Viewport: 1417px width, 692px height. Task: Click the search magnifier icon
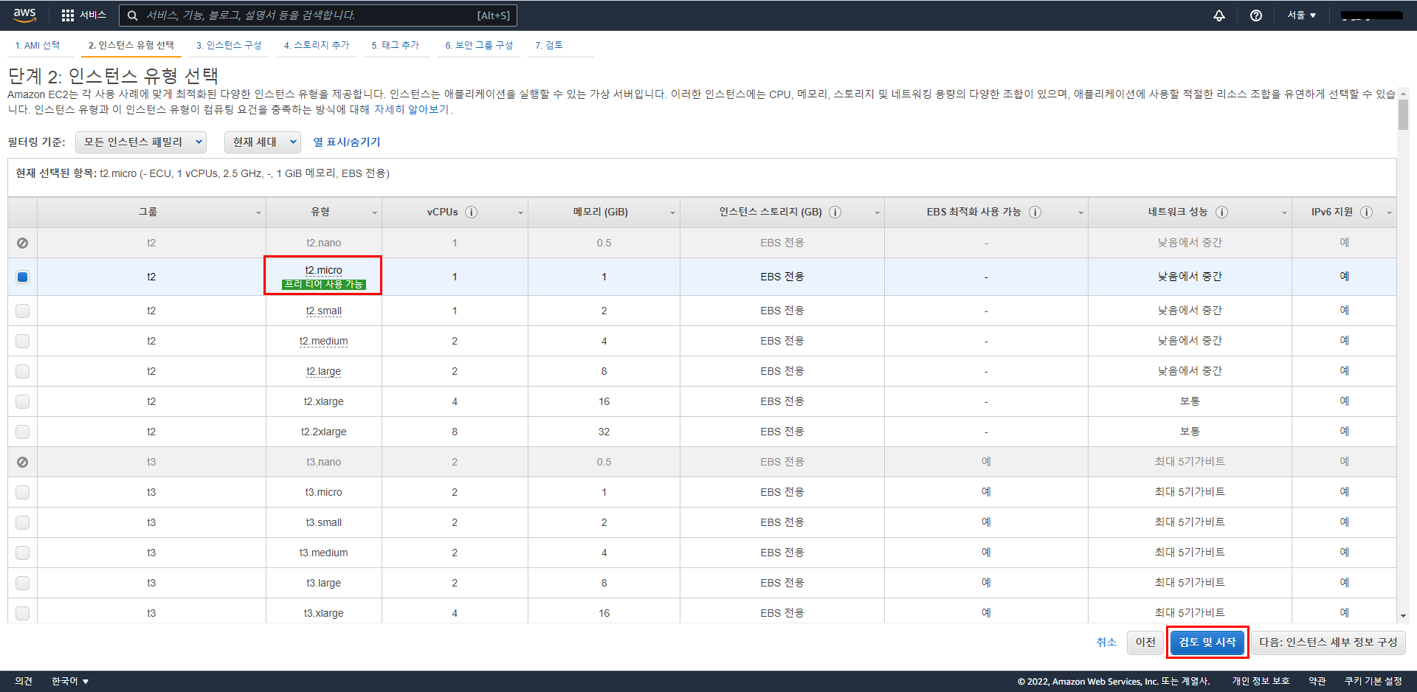[x=133, y=15]
